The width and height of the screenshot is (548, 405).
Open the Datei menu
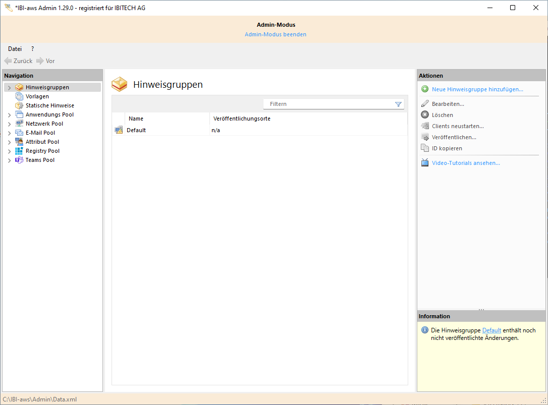click(x=15, y=49)
